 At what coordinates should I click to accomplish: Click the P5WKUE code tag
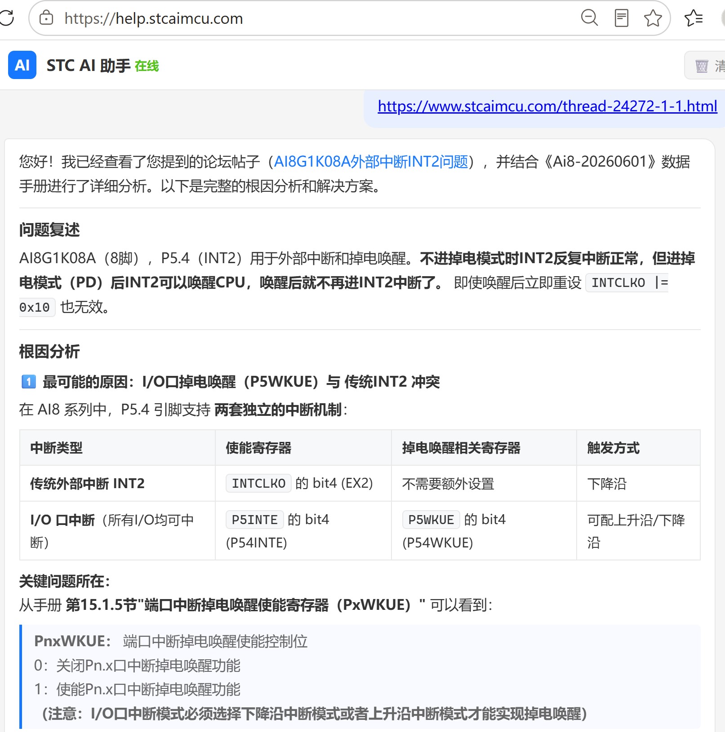pyautogui.click(x=431, y=520)
